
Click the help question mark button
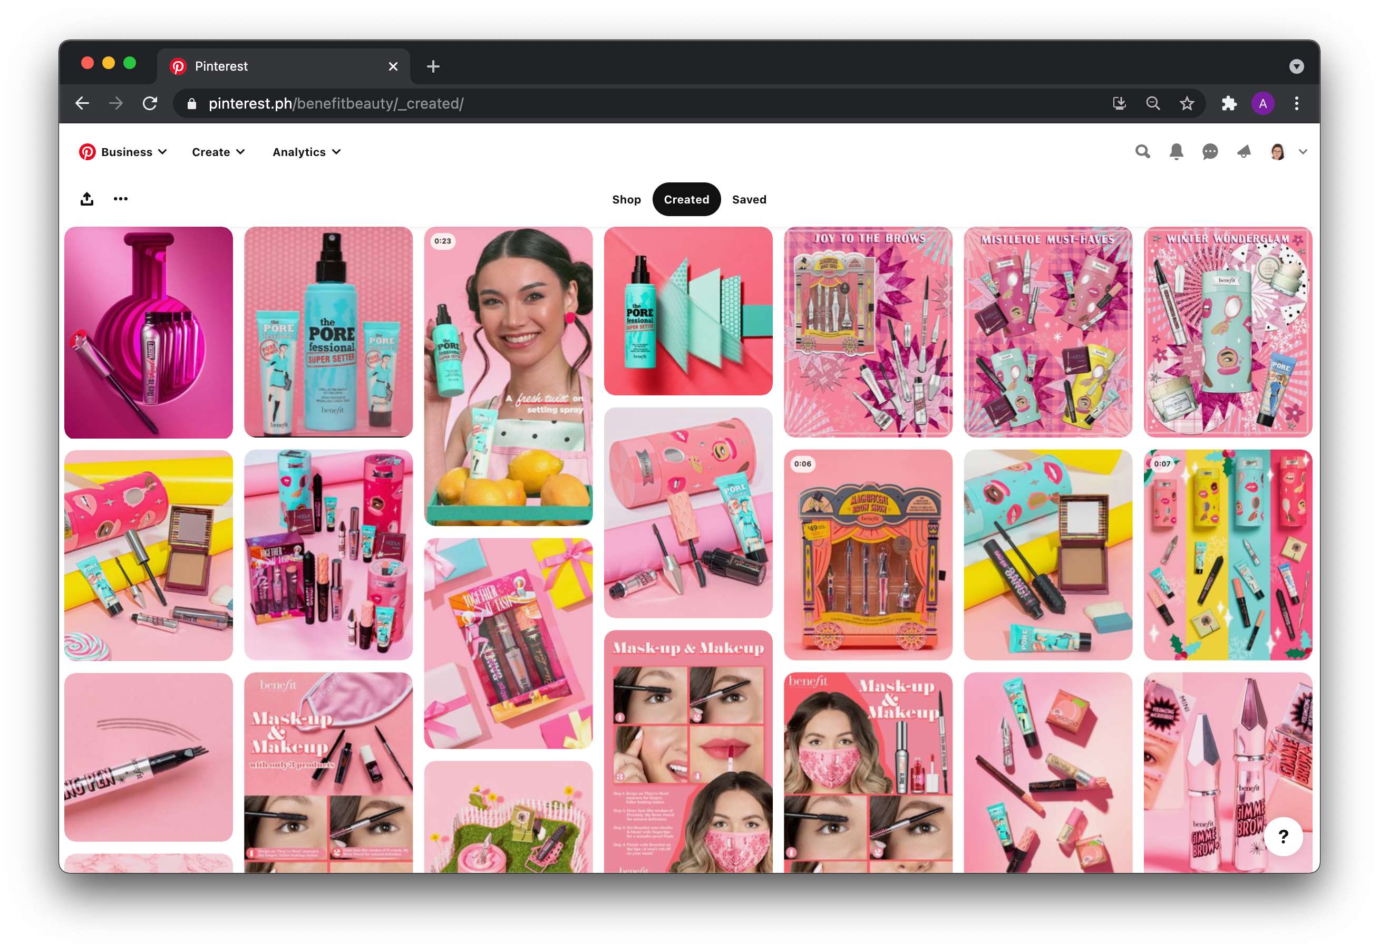point(1283,837)
